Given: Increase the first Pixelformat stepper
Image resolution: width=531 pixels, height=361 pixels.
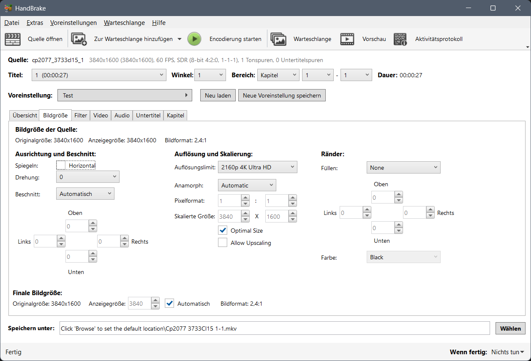Looking at the screenshot, I should 245,198.
